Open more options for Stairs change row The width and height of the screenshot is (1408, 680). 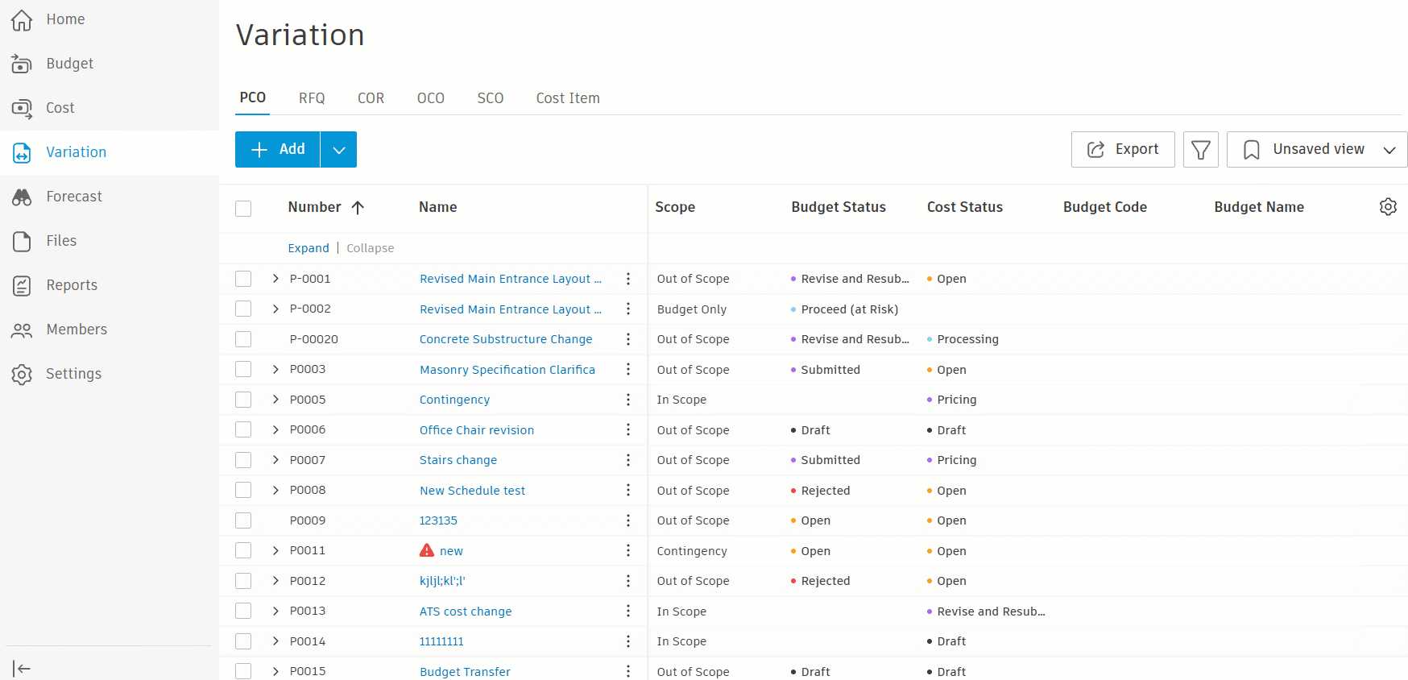[x=628, y=460]
